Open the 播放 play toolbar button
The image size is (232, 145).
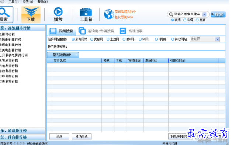click(58, 14)
